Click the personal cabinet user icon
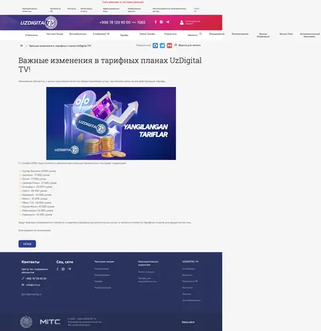 click(182, 22)
